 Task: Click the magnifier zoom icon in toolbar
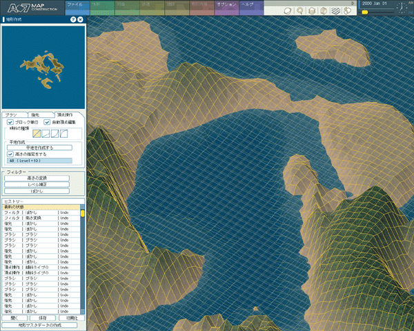pos(299,11)
